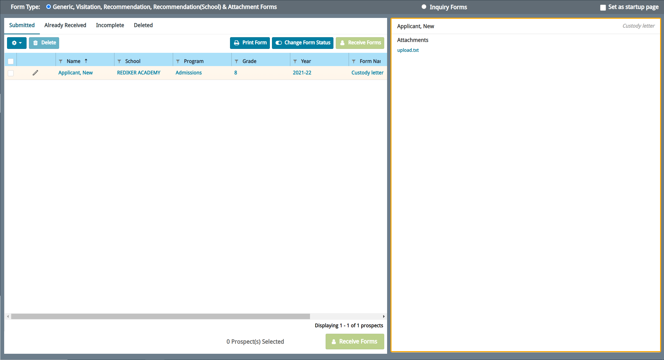Switch to the Already Received tab
Screen dimensions: 664x360
(65, 25)
